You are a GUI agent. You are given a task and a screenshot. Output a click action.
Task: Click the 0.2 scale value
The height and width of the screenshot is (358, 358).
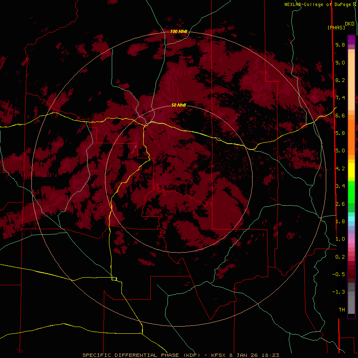(340, 257)
